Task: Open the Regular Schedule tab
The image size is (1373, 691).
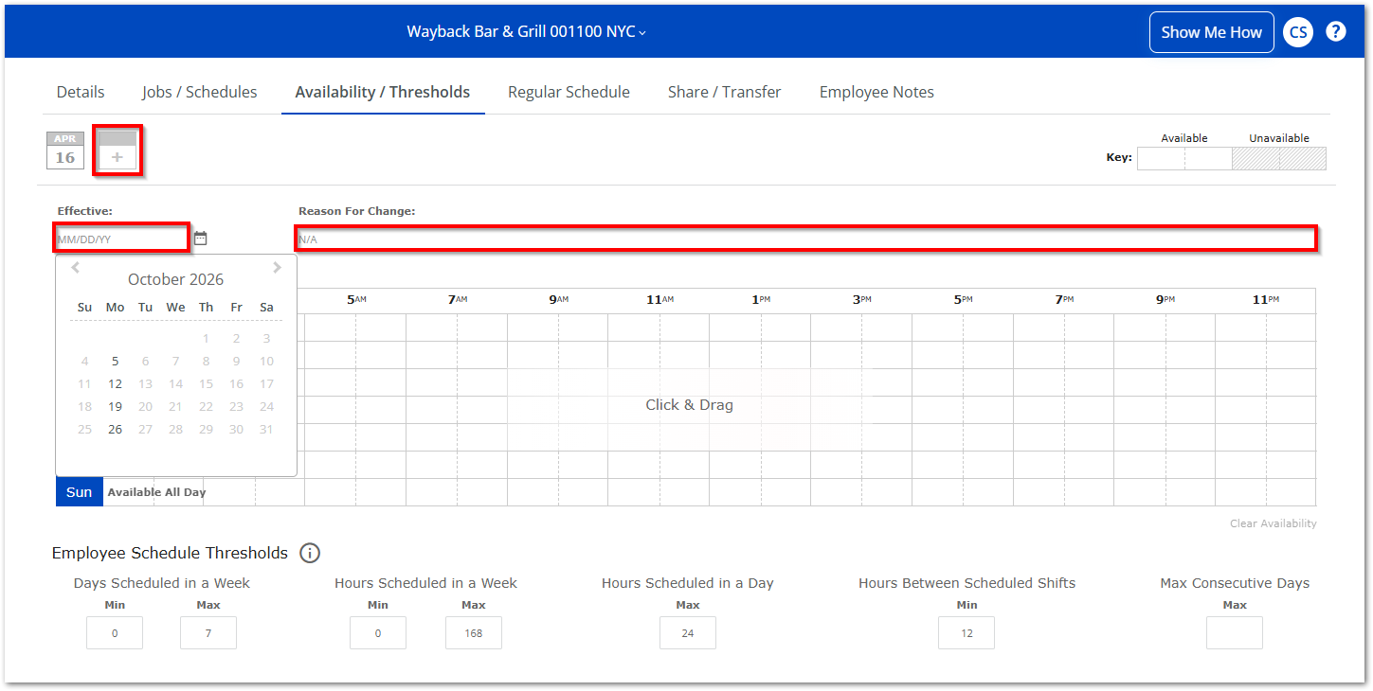Action: point(569,92)
